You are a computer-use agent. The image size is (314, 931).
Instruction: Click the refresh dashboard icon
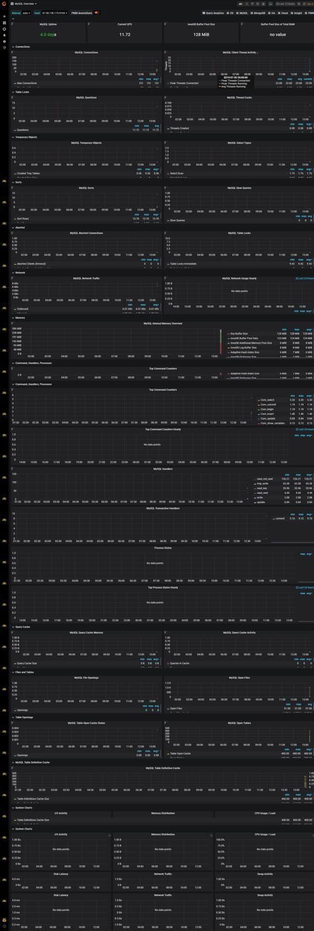tap(305, 4)
